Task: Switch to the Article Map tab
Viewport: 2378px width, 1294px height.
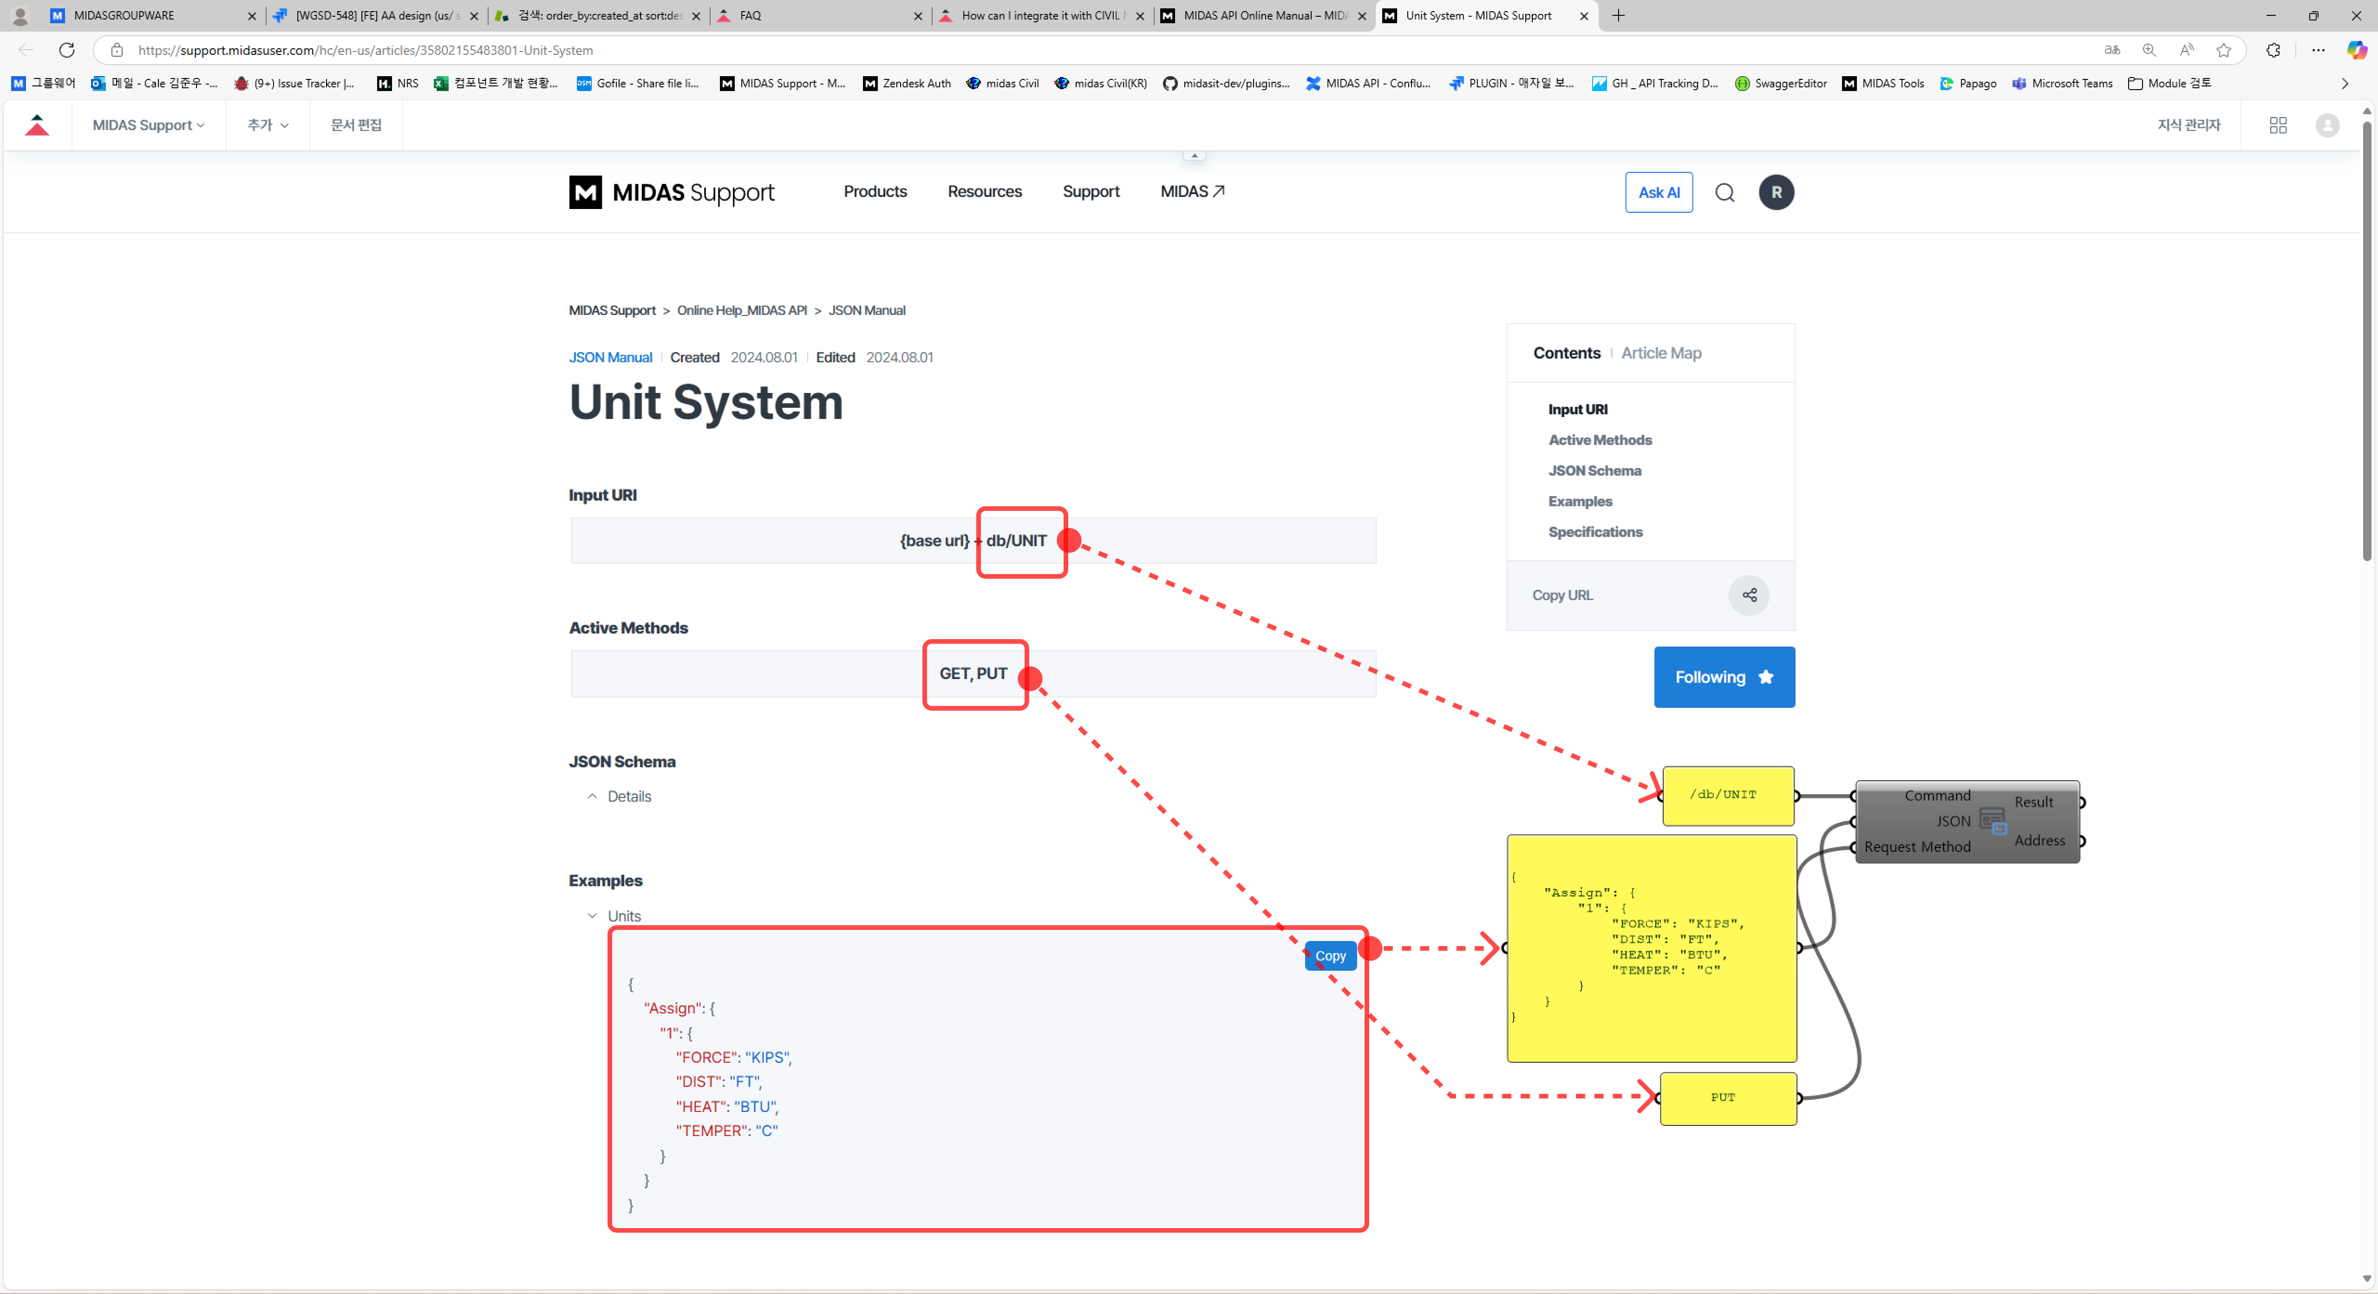Action: [x=1661, y=353]
